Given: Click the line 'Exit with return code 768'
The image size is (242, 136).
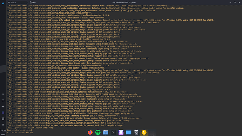Looking at the screenshot, I should (20, 132).
